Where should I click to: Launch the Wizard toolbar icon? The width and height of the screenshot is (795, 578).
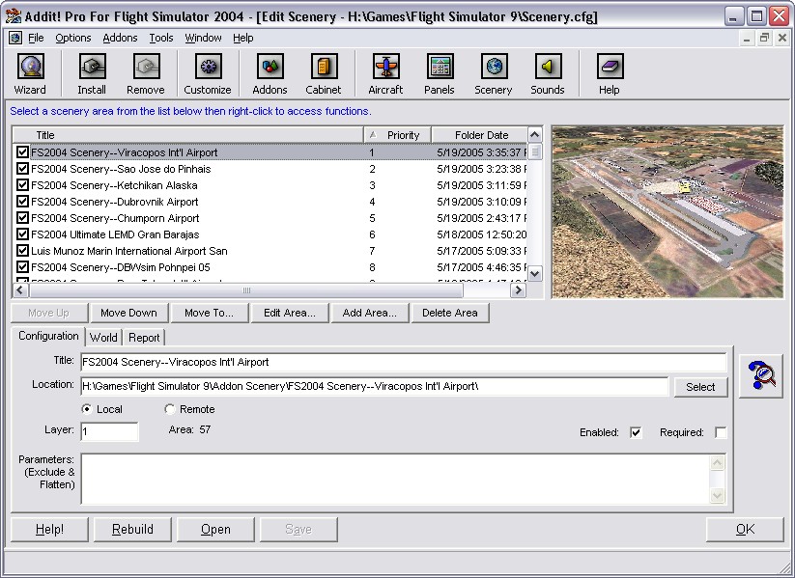pos(30,74)
